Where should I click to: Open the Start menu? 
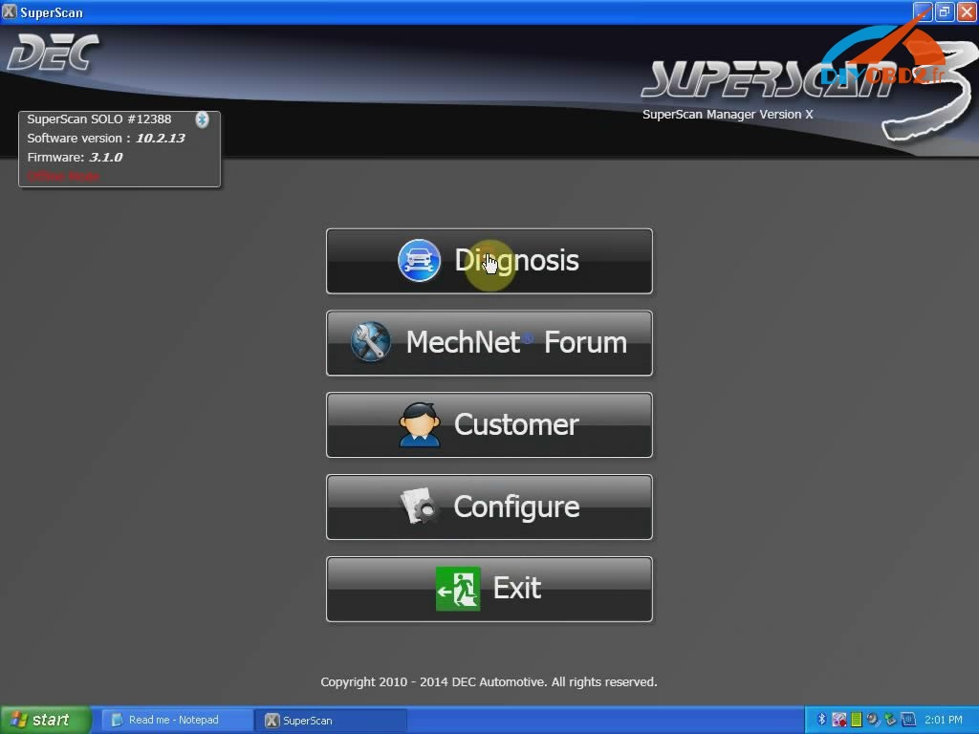coord(43,719)
